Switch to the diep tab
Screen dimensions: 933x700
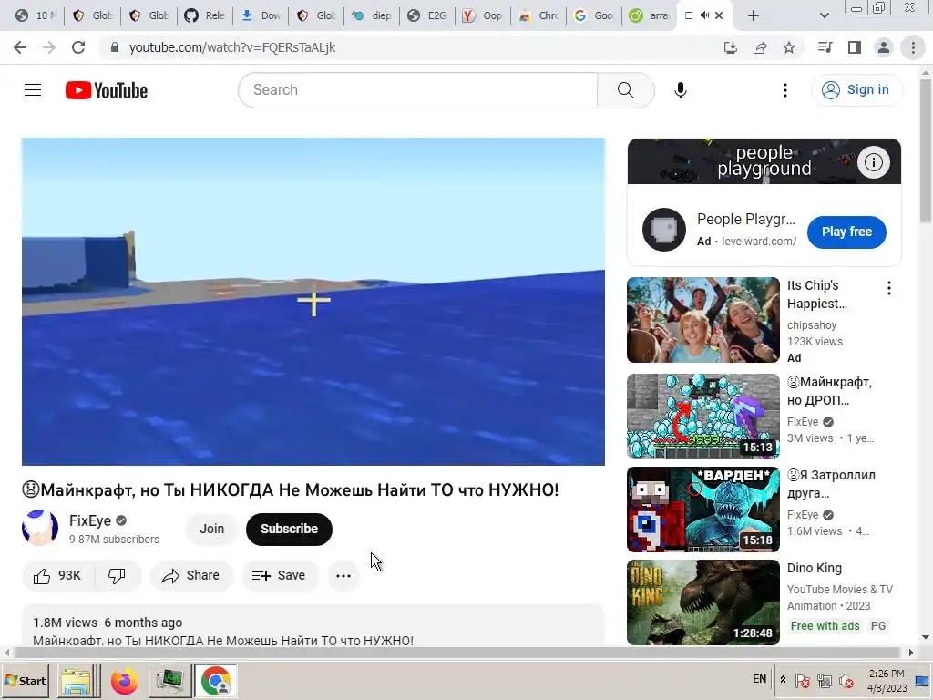(x=372, y=15)
